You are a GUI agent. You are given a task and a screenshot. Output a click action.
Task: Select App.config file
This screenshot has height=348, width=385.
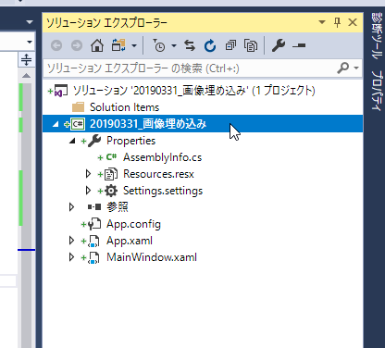[x=133, y=224]
